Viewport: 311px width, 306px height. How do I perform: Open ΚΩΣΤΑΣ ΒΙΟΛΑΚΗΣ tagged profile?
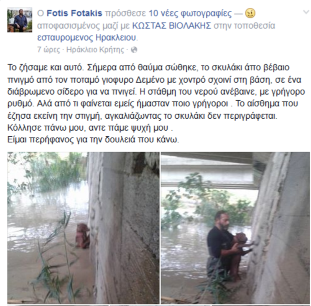click(x=171, y=26)
